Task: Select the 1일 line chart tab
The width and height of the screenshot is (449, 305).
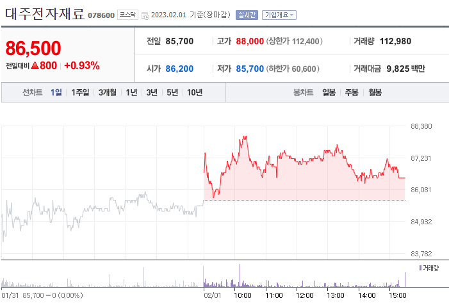Action: pos(56,92)
